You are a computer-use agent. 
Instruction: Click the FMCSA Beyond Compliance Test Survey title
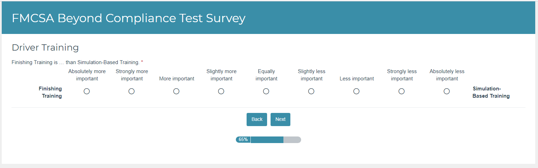(x=129, y=18)
